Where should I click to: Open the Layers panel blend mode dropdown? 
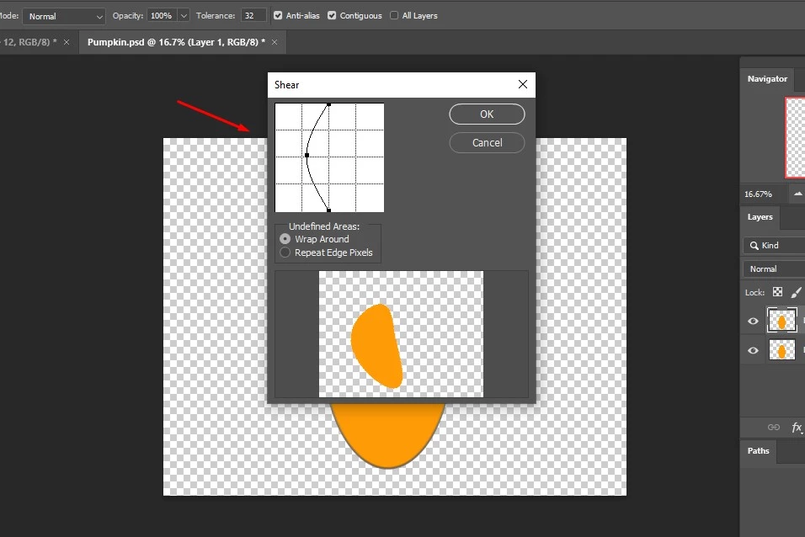pyautogui.click(x=774, y=269)
